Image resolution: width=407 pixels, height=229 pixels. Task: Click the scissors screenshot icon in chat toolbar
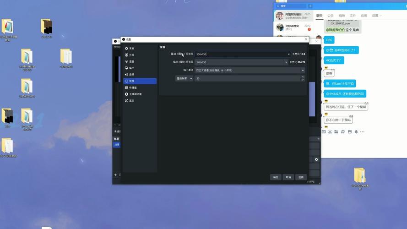(330, 132)
